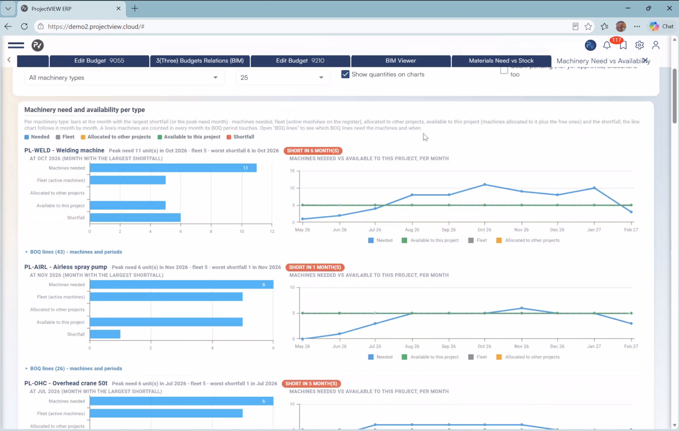
Task: Click the gray Fleet swatch in the top legend
Action: pyautogui.click(x=58, y=137)
